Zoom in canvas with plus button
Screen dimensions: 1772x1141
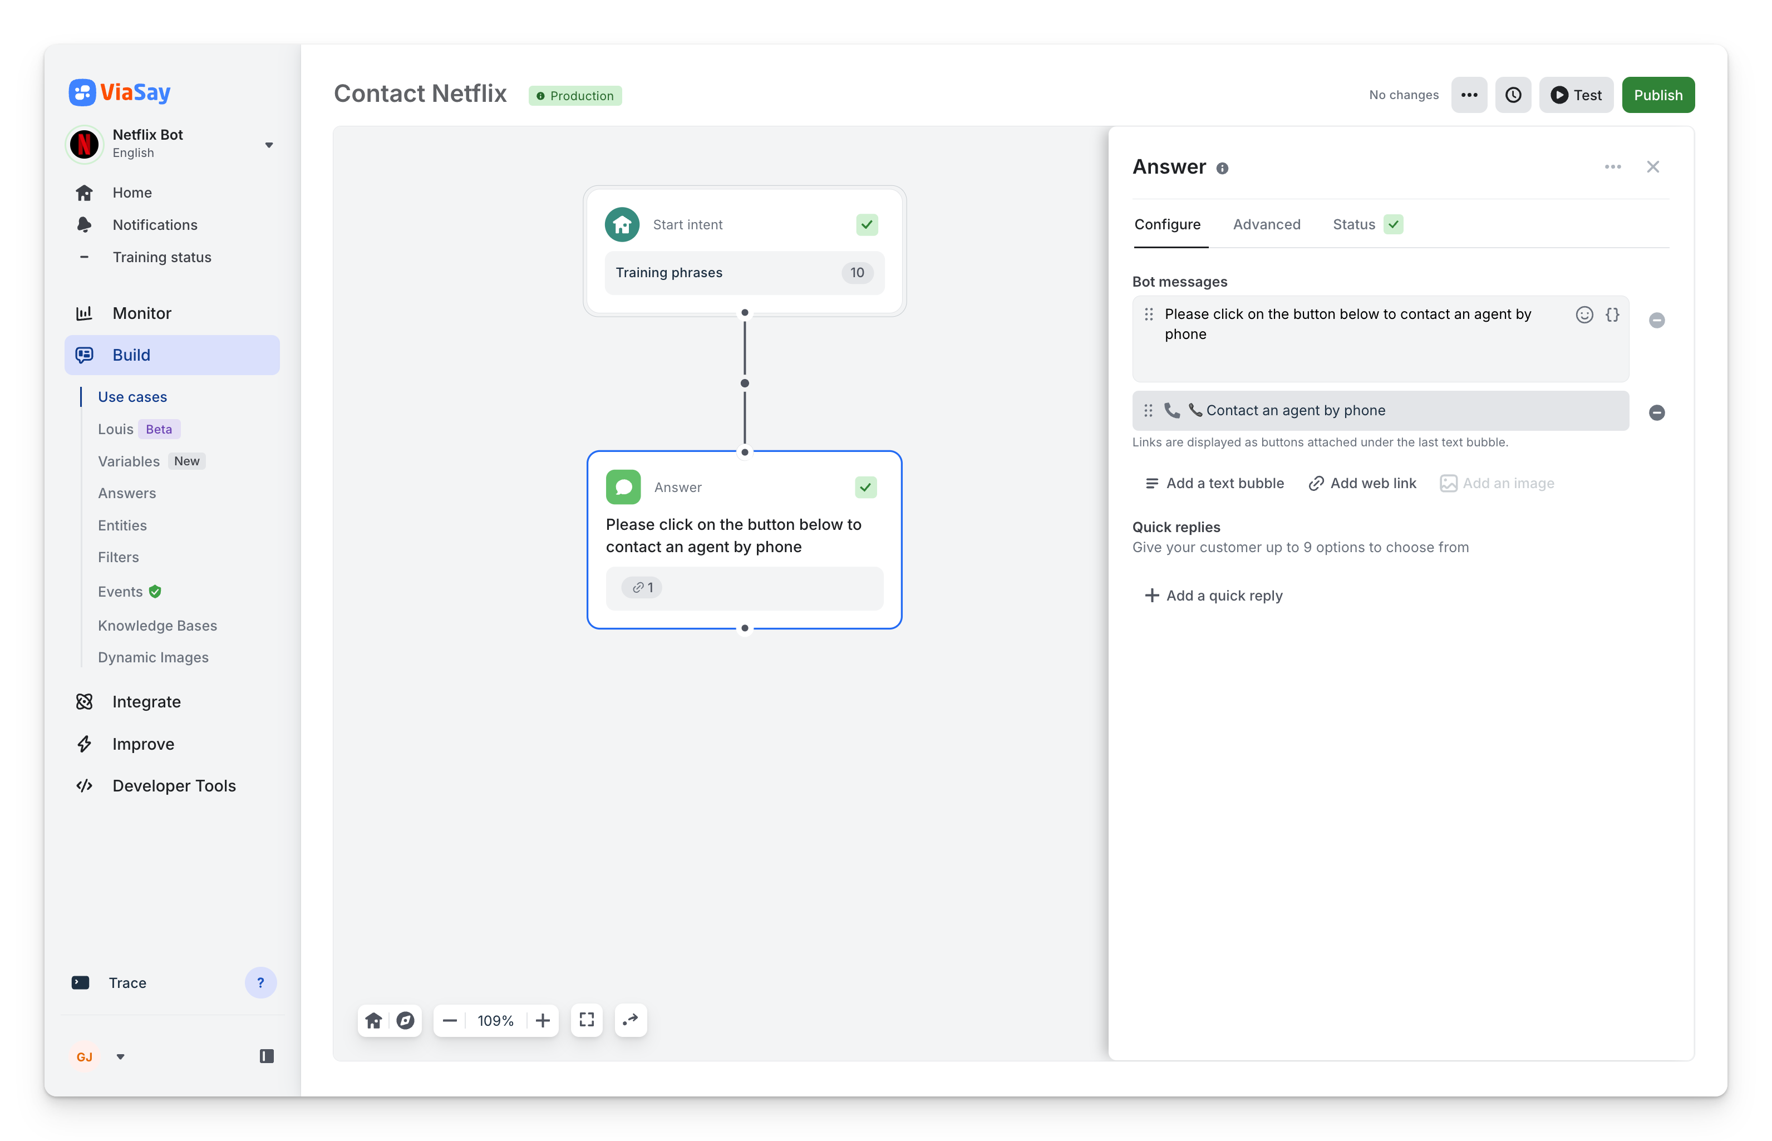[x=542, y=1021]
